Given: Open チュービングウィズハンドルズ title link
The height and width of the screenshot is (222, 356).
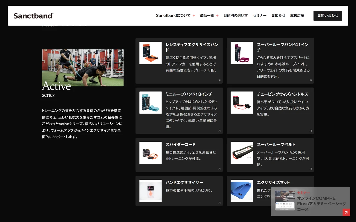Looking at the screenshot, I should [x=283, y=94].
